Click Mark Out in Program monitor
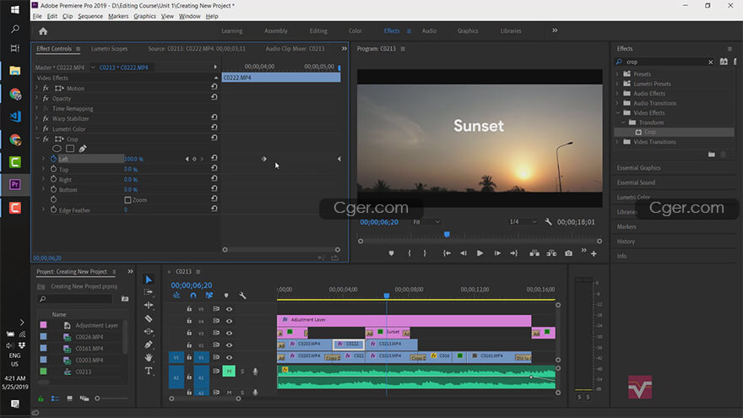743x418 pixels. click(425, 253)
